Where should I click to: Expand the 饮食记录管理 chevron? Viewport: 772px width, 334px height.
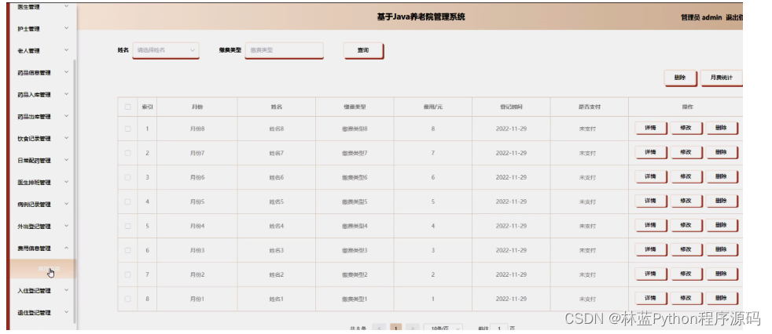[x=67, y=138]
